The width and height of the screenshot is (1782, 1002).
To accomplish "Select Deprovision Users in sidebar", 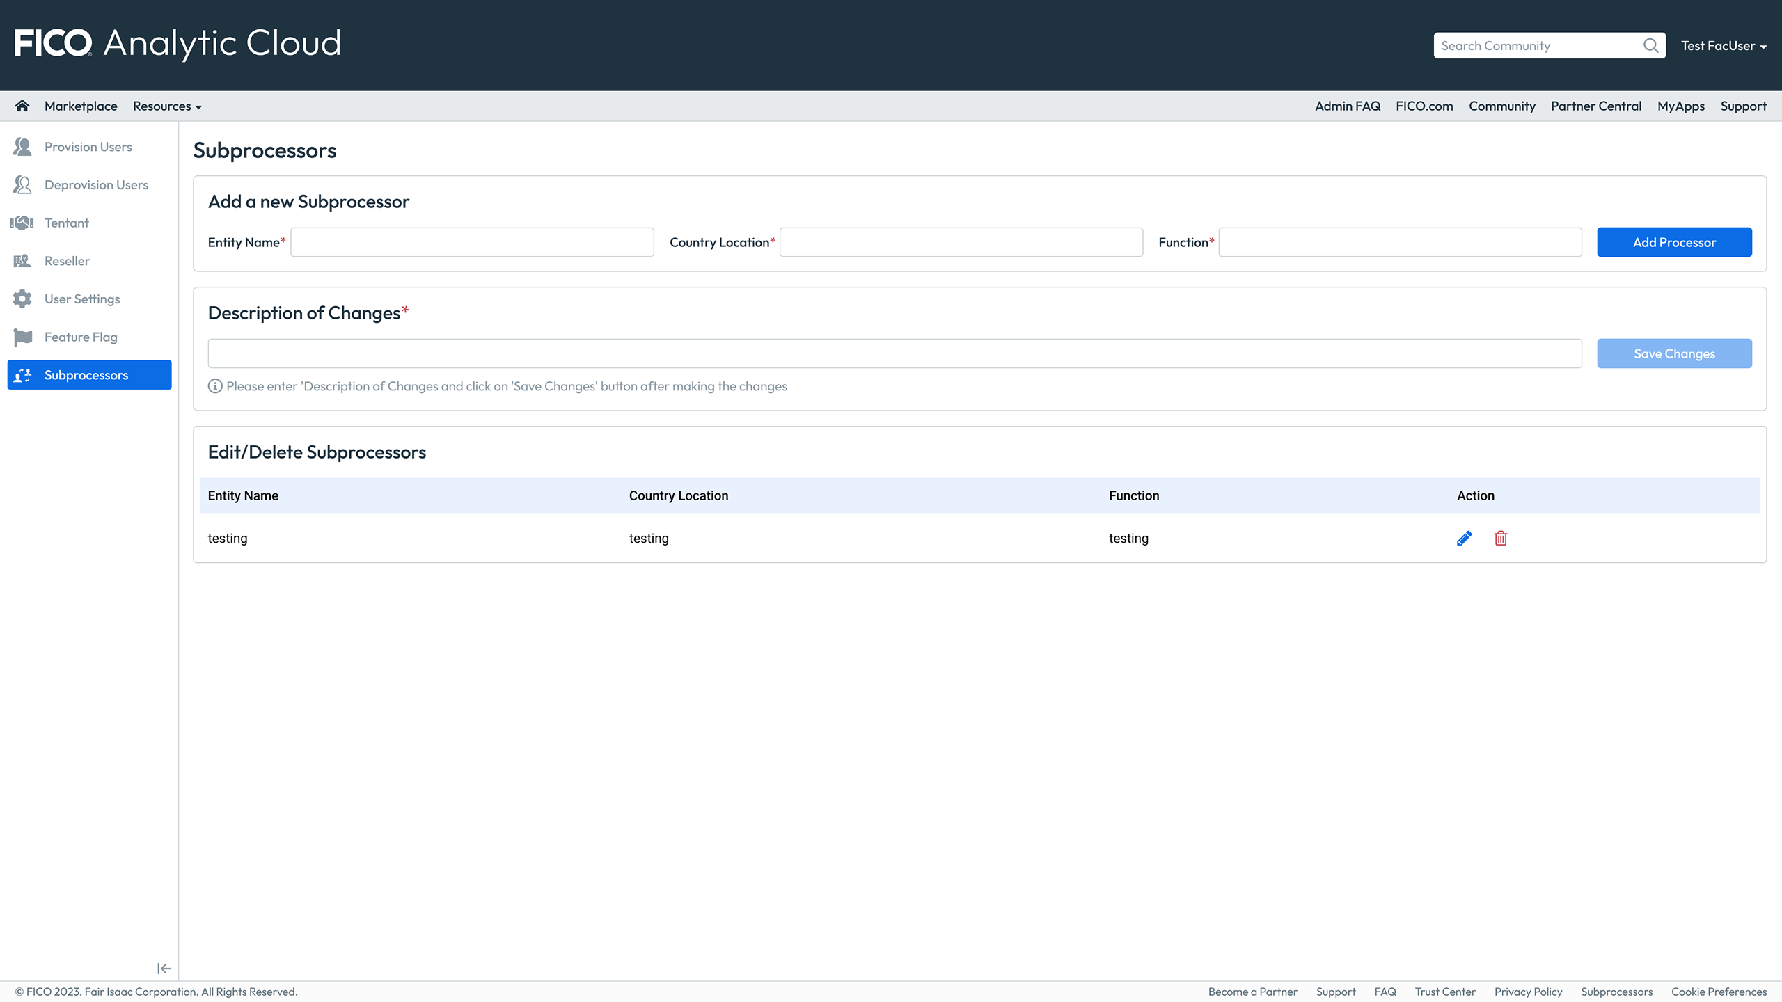I will point(96,185).
